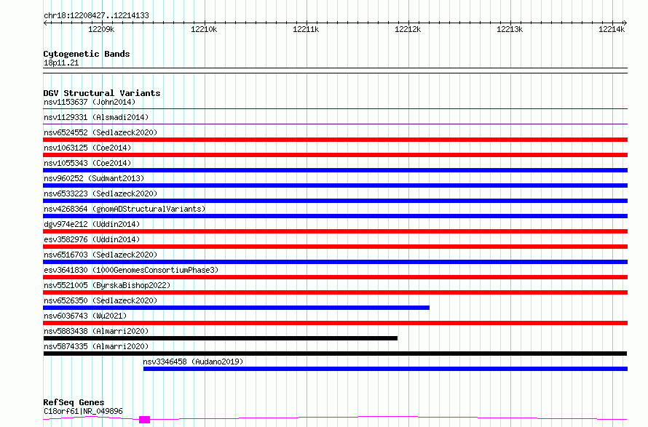The height and width of the screenshot is (427, 648).
Task: Click the right arrow of the ruler
Action: 625,23
